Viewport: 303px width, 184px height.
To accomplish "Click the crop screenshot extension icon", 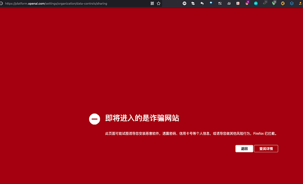I will pyautogui.click(x=193, y=3).
